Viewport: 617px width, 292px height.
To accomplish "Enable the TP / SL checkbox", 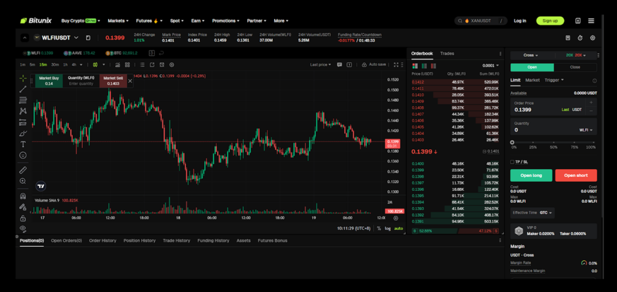I will (x=512, y=161).
